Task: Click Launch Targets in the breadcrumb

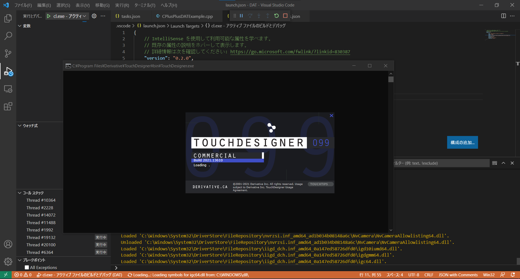Action: click(x=185, y=26)
